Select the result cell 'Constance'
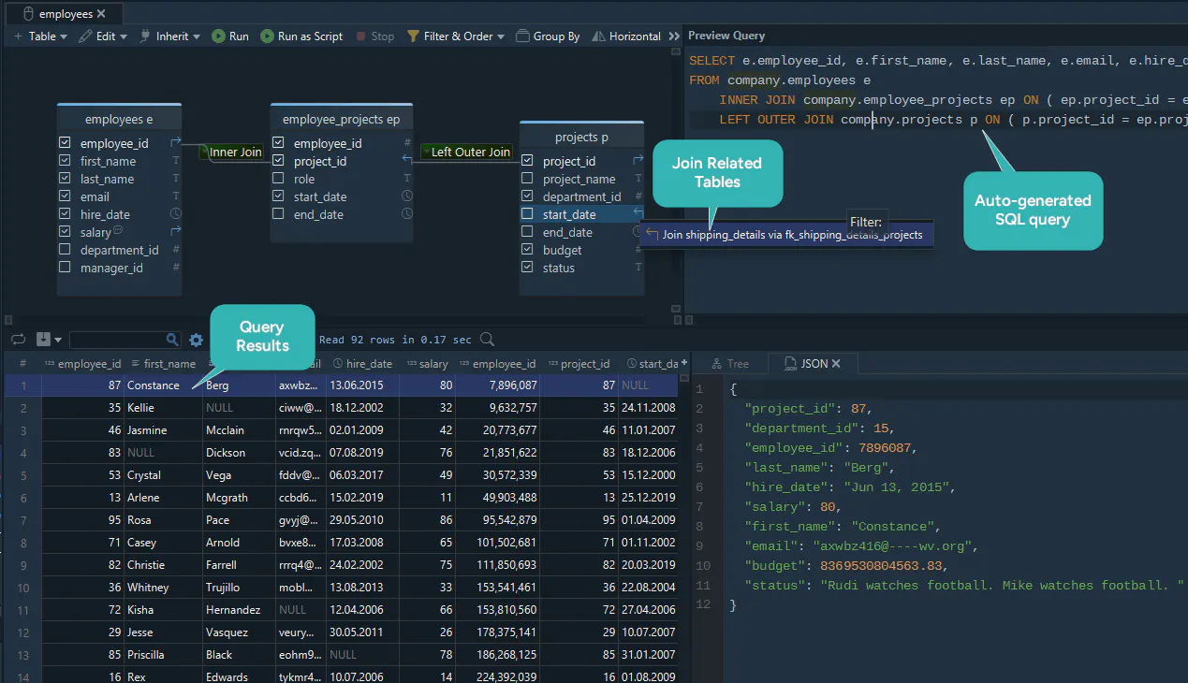This screenshot has width=1188, height=683. [x=163, y=385]
